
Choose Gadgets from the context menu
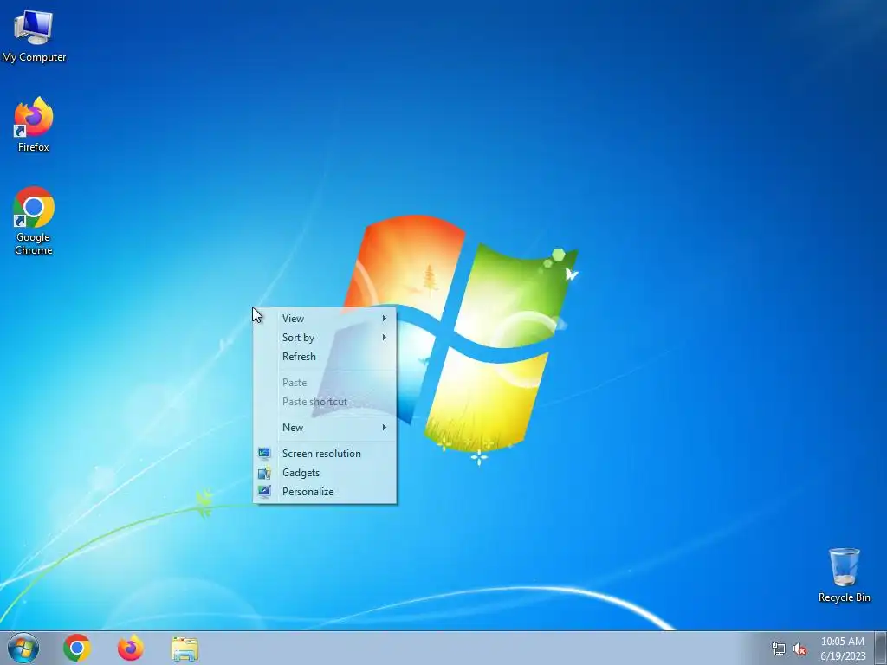point(325,473)
